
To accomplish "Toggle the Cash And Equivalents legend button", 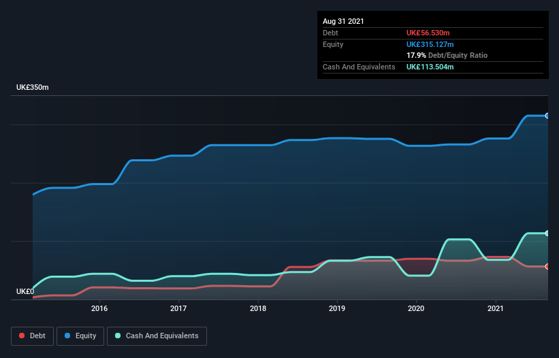I will tap(157, 336).
